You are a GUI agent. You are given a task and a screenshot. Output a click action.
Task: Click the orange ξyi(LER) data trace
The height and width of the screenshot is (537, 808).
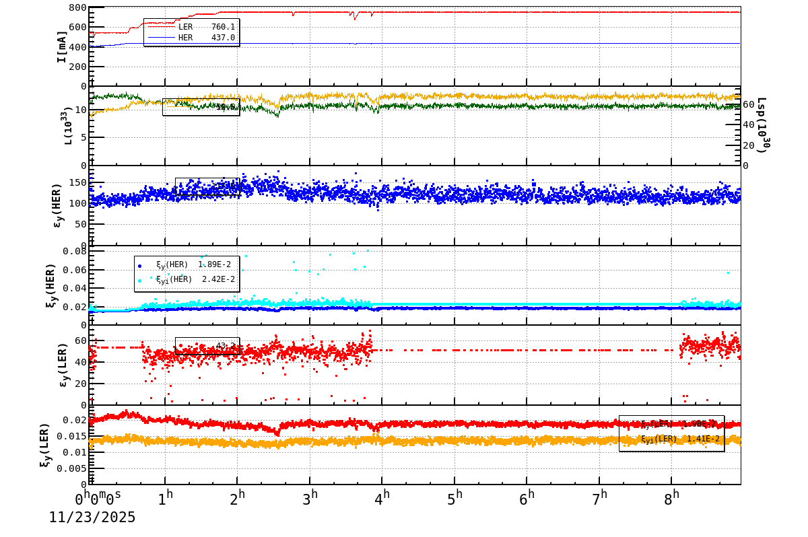(471, 440)
